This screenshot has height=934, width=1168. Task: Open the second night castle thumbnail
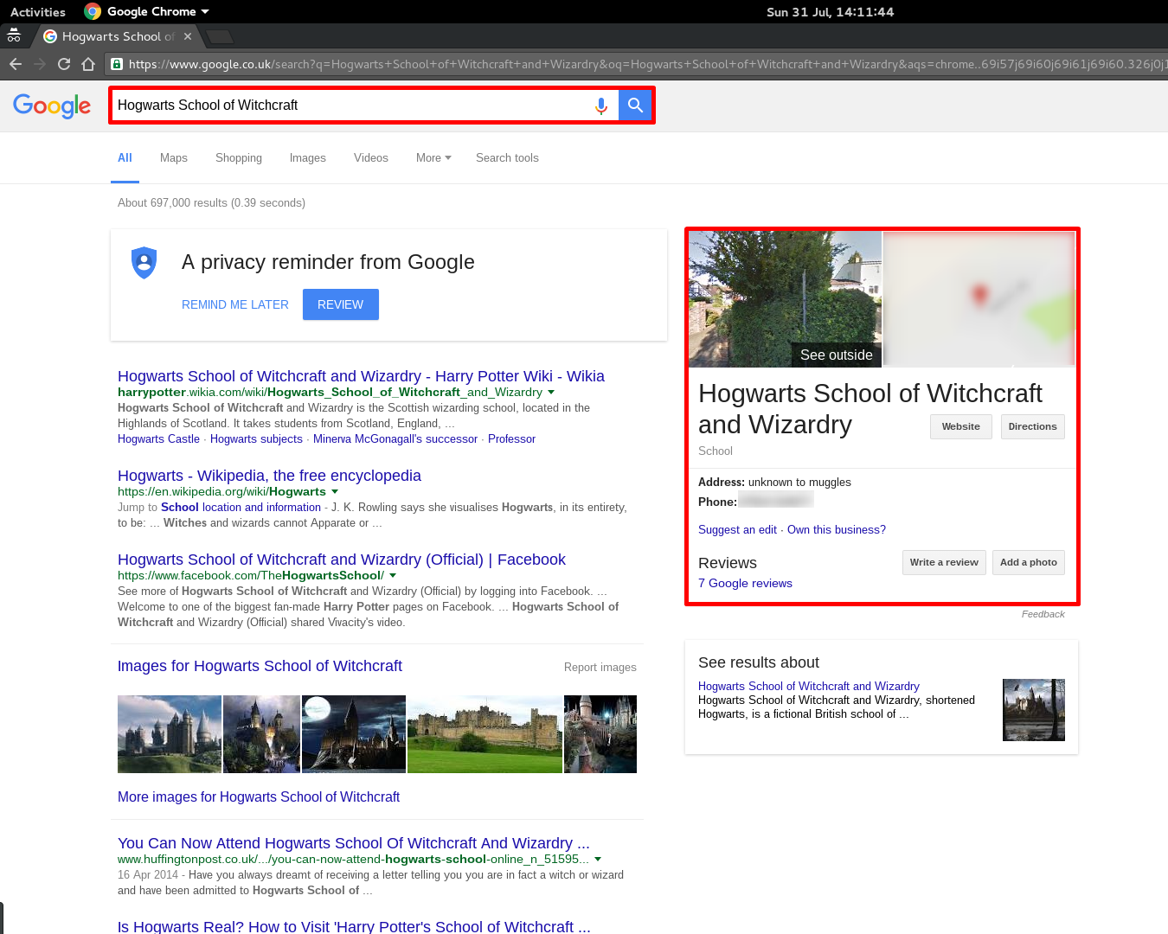tap(261, 734)
